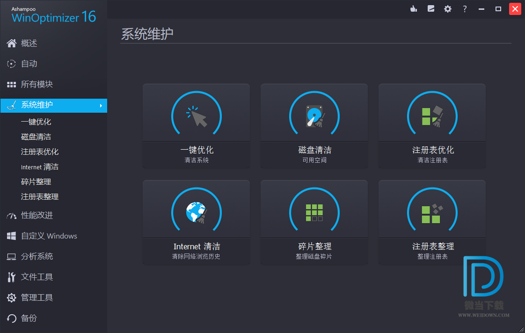Open the skin/notes icon in title bar
Image resolution: width=525 pixels, height=333 pixels.
point(431,9)
